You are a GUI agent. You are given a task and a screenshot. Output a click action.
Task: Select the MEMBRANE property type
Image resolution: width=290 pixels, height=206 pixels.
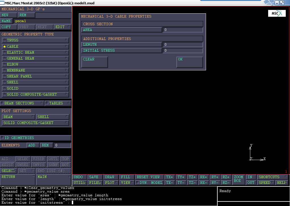click(x=35, y=70)
